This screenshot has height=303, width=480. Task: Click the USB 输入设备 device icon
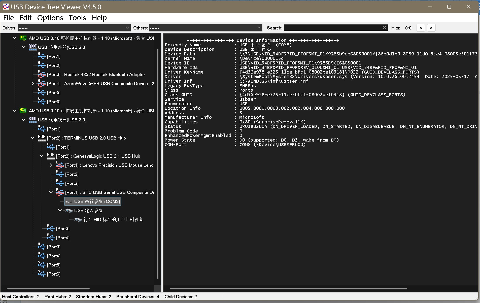(x=69, y=211)
